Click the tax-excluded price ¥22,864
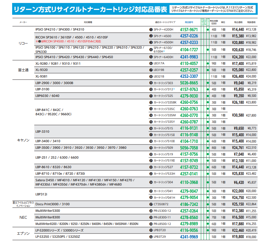The image size is (260, 243). point(251,204)
